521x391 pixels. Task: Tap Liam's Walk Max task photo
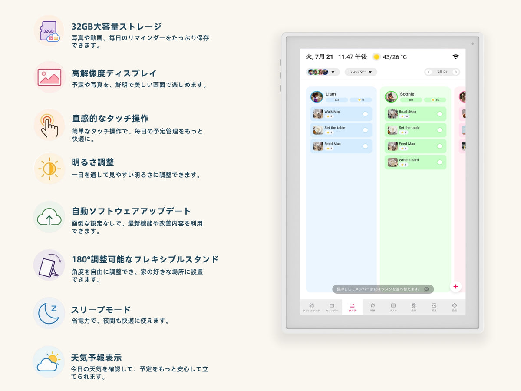(318, 114)
